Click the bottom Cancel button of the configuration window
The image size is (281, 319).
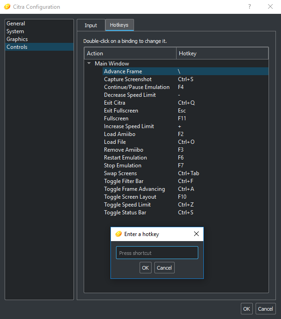(265, 309)
